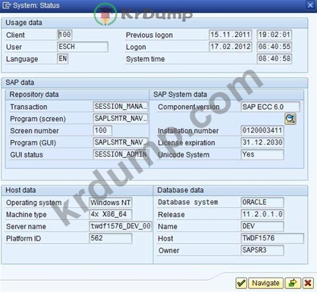Image resolution: width=317 pixels, height=292 pixels.
Task: Click the GUI status field SESSION_ADMIN
Action: pyautogui.click(x=121, y=154)
